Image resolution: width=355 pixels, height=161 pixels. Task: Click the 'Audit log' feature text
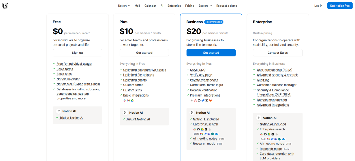coord(263,80)
